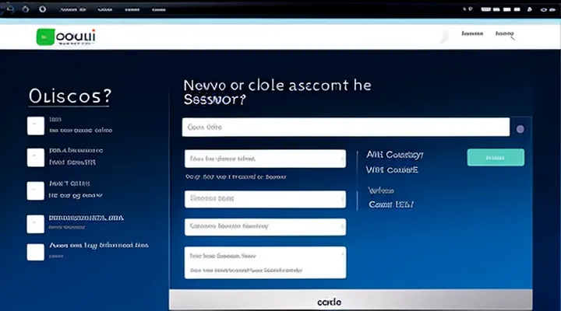Click the rightmost system tray icon
Screen dimensions: 561x311
click(x=552, y=9)
